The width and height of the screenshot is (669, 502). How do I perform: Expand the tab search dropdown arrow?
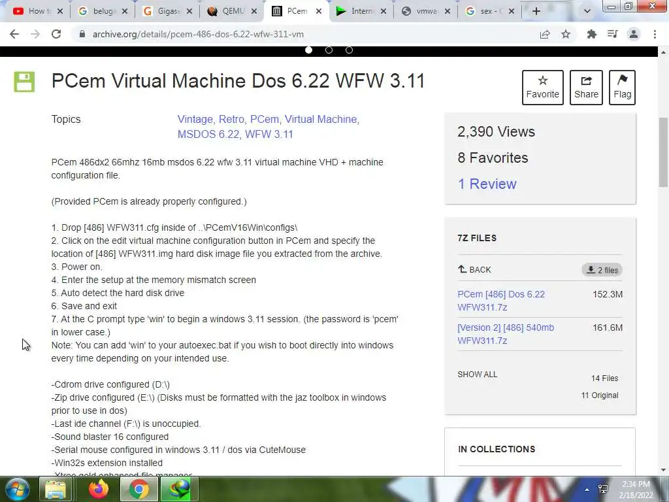point(587,11)
